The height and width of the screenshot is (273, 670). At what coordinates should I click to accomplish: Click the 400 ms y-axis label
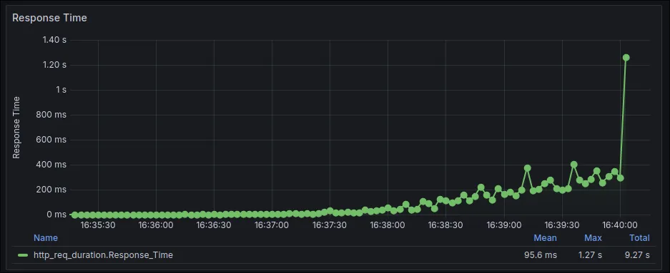click(52, 165)
